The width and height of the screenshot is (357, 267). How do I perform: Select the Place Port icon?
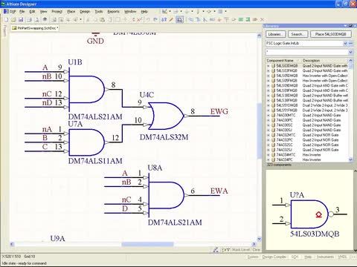pos(254,19)
